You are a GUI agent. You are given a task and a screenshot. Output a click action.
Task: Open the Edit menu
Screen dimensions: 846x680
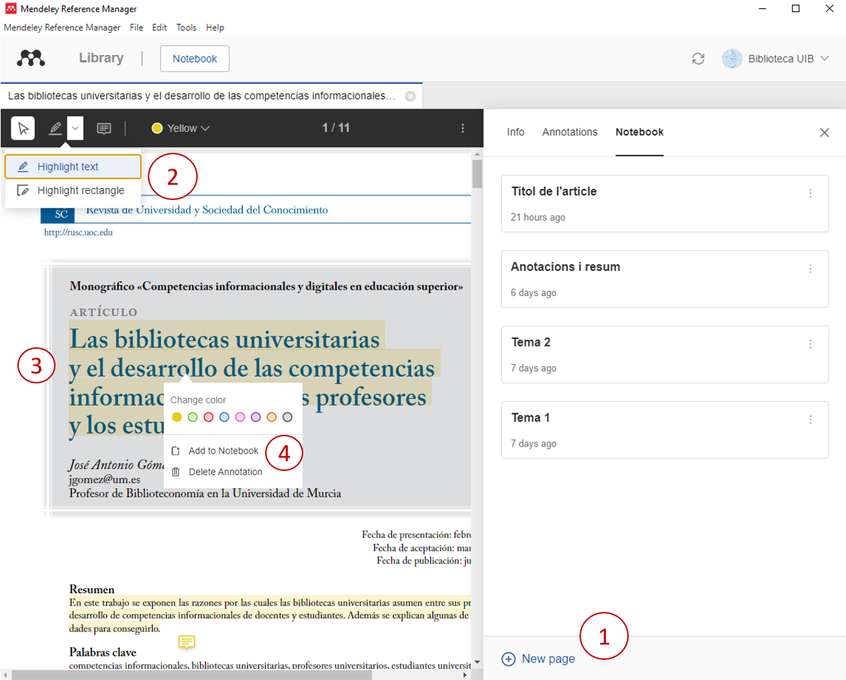pos(160,28)
